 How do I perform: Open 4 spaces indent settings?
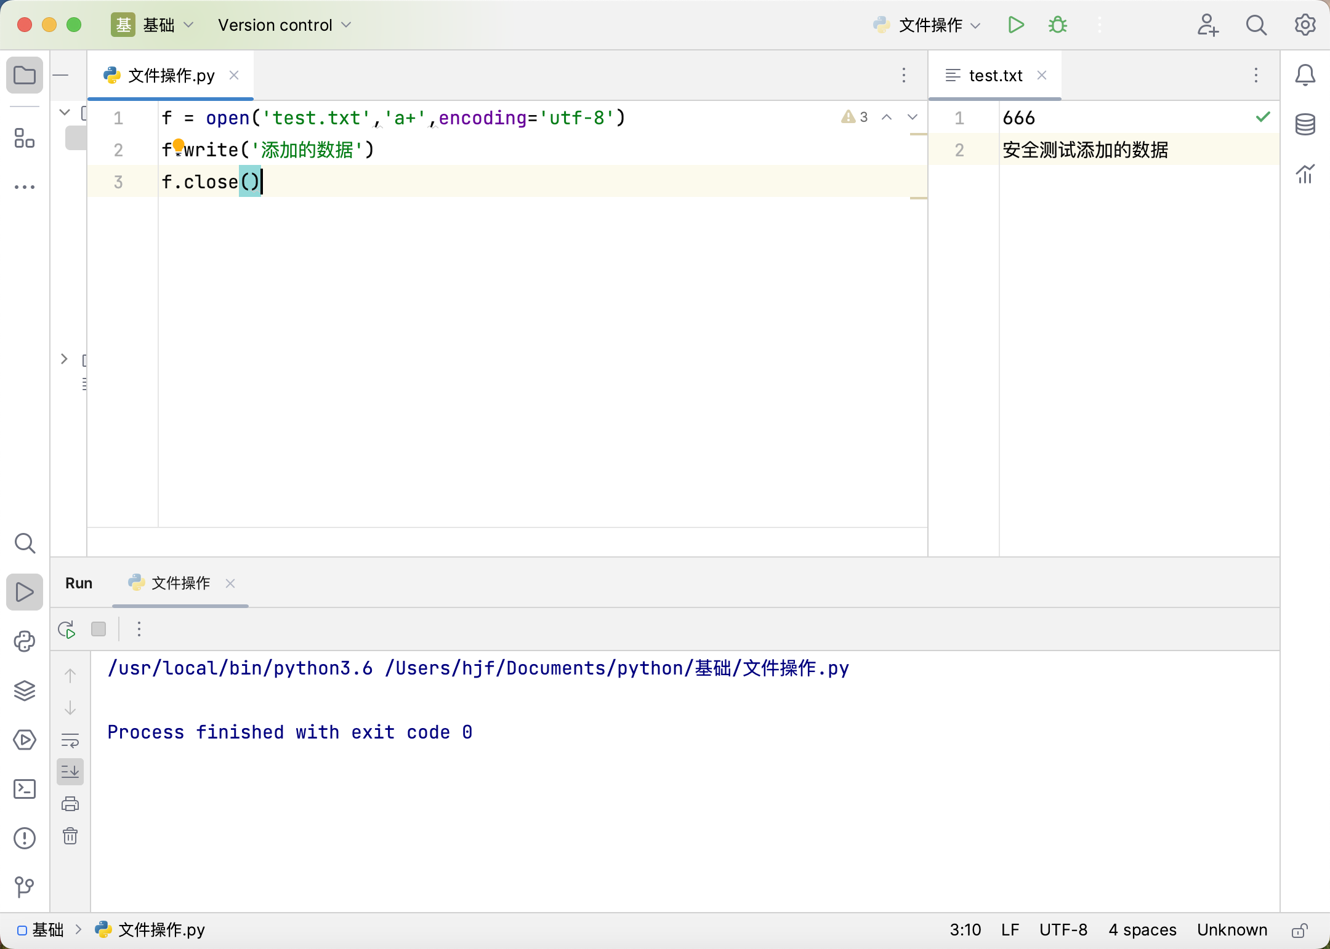click(1142, 930)
